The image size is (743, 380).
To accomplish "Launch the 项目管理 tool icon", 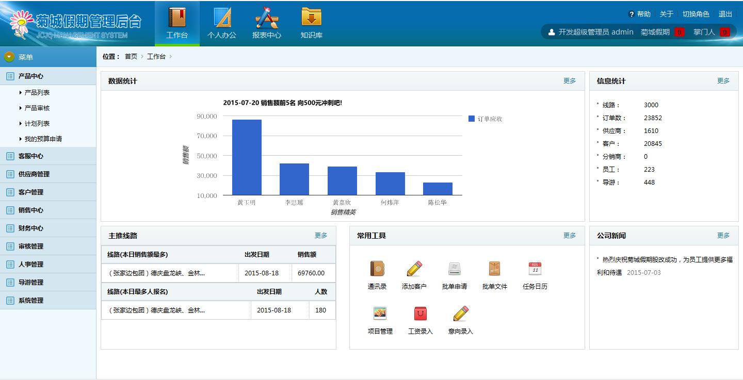I will click(380, 313).
